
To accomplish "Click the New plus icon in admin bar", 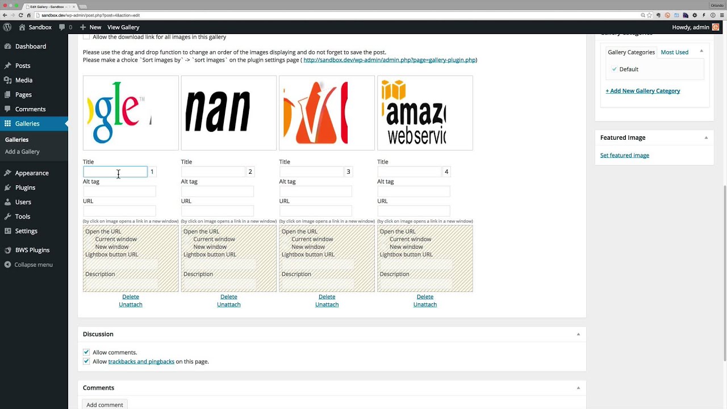I will coord(83,27).
